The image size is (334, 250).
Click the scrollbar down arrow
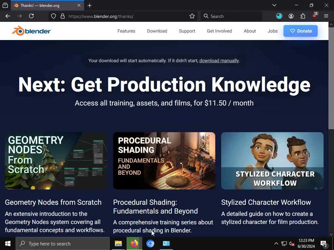coord(331,234)
